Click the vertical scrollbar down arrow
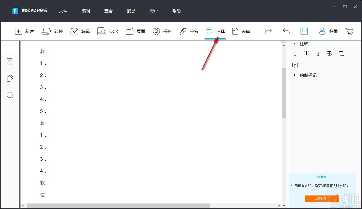 click(x=284, y=205)
